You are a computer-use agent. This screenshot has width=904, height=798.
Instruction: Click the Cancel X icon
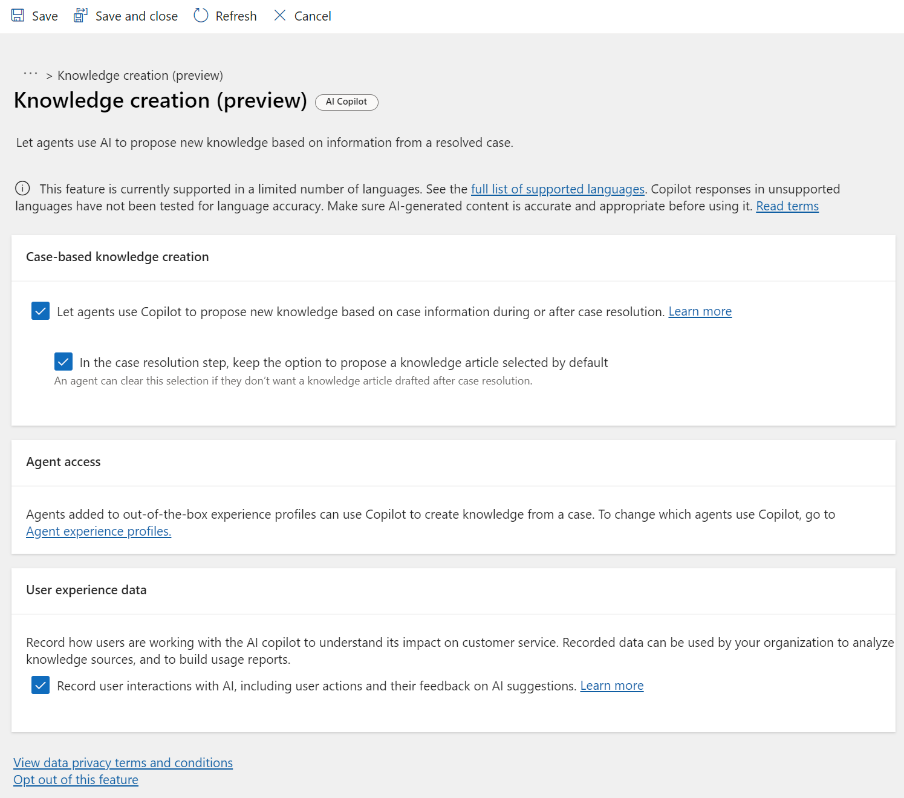(280, 15)
